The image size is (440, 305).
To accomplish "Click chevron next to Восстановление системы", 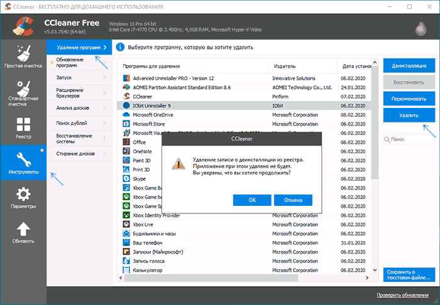I will coord(104,138).
